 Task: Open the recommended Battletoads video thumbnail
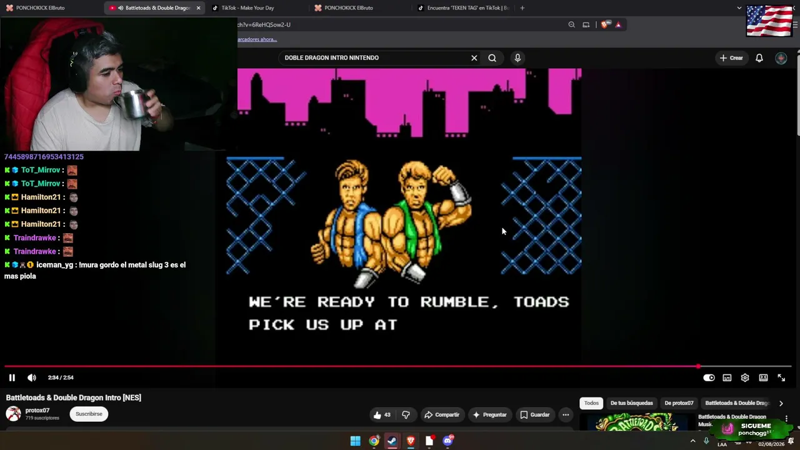click(637, 422)
